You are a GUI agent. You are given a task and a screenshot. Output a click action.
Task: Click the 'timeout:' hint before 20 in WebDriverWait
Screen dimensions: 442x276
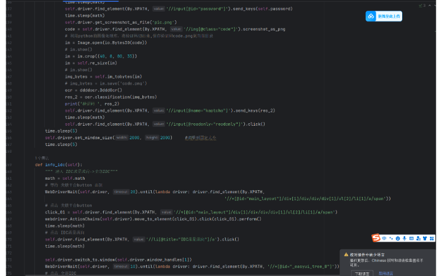(x=121, y=192)
